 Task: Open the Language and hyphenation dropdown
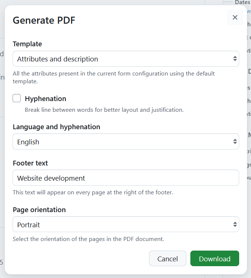[122, 142]
